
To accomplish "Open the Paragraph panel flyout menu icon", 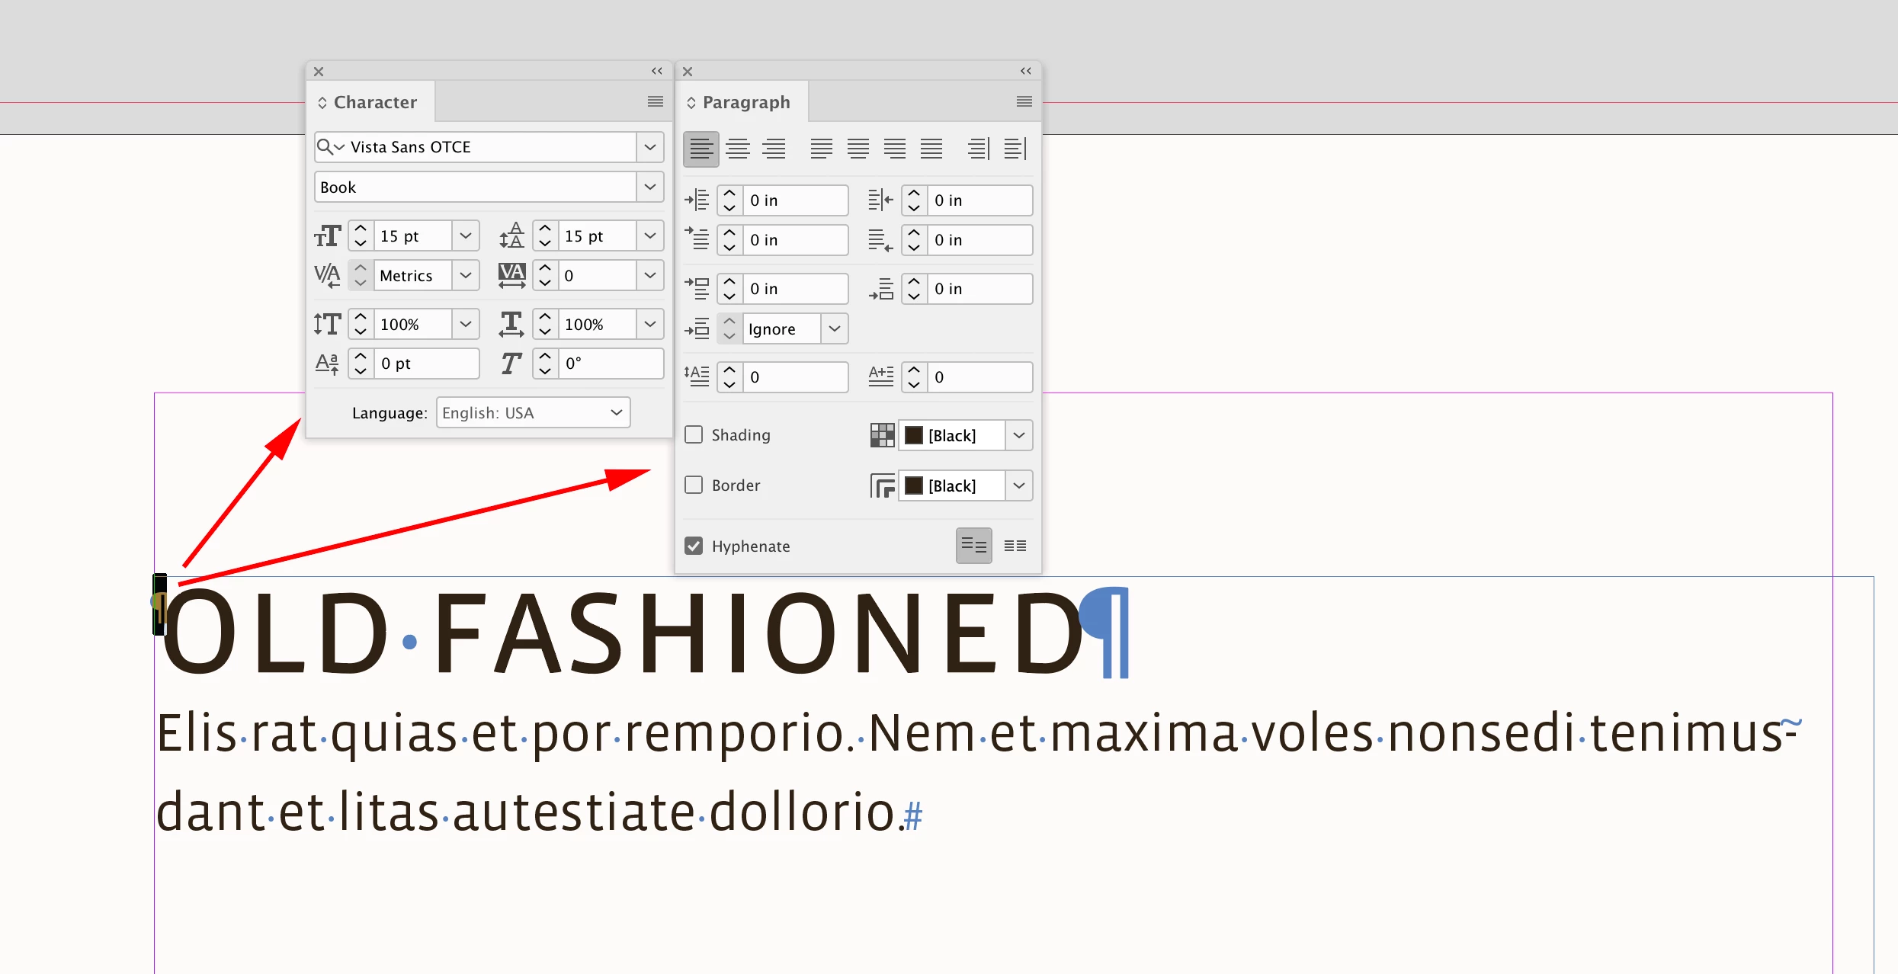I will pyautogui.click(x=1024, y=101).
